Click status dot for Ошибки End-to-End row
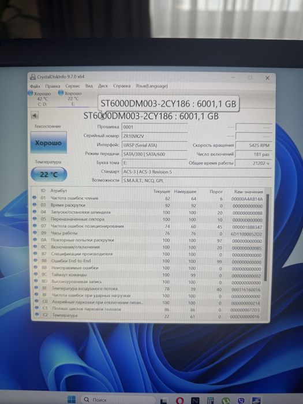Screen dimensions: 303x404 [36, 260]
